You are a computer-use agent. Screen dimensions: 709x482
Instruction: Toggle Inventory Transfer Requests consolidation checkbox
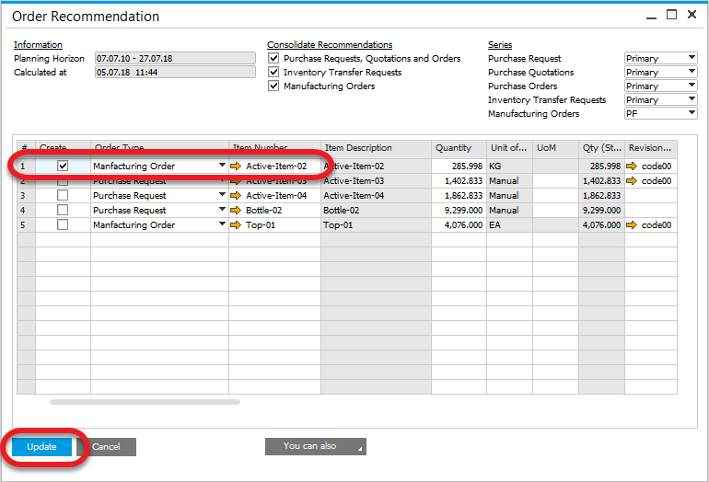273,73
